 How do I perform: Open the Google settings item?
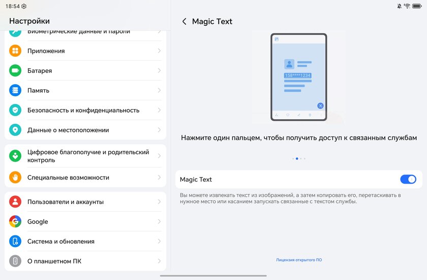click(85, 222)
